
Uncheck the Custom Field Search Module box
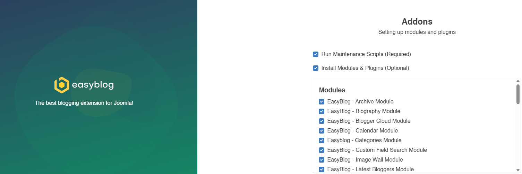(322, 150)
